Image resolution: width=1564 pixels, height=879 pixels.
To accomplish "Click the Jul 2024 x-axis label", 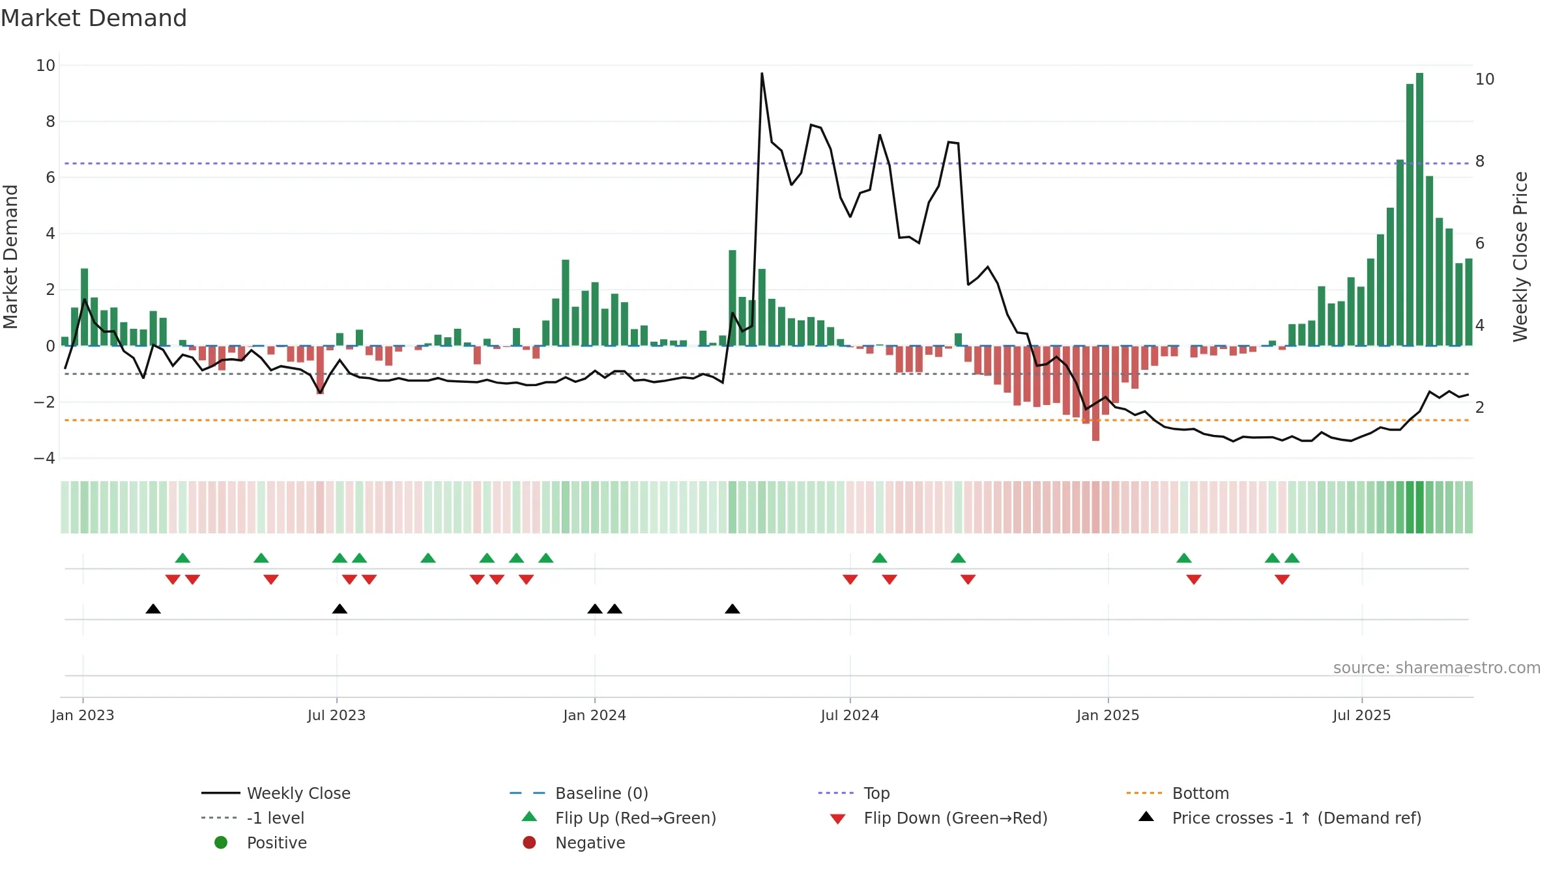I will click(850, 715).
